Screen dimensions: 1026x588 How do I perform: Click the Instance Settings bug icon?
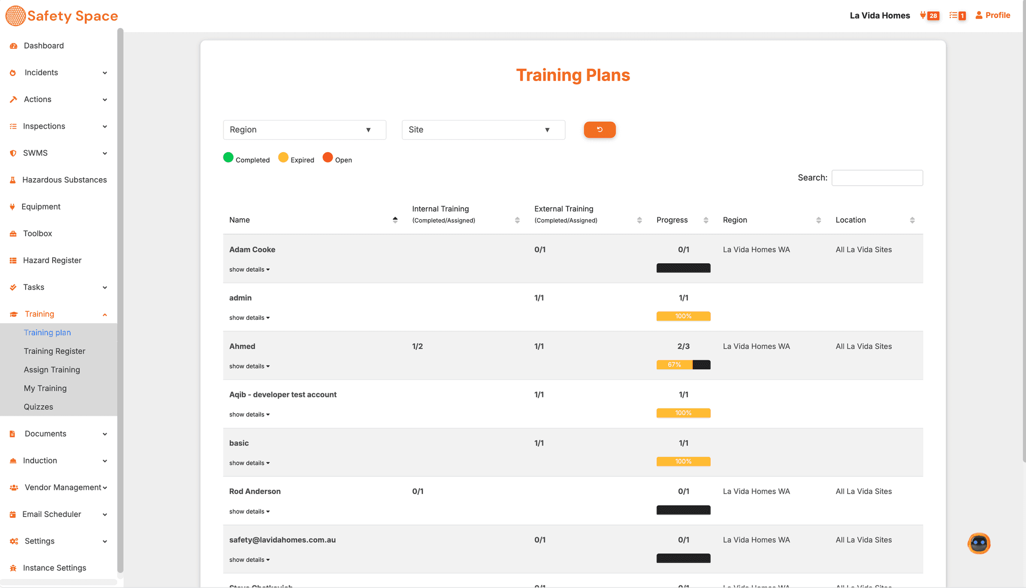tap(14, 568)
